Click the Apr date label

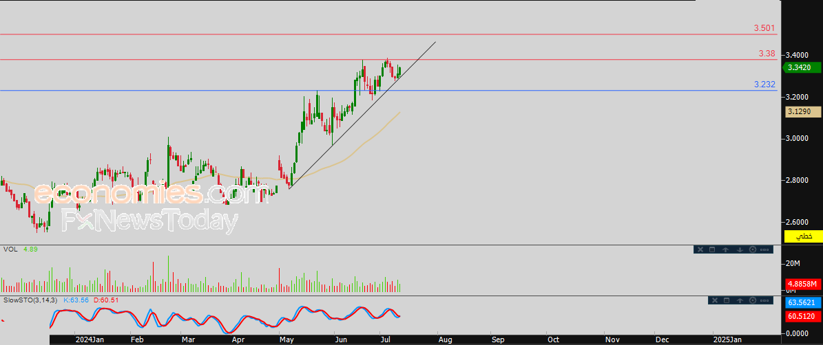click(239, 340)
